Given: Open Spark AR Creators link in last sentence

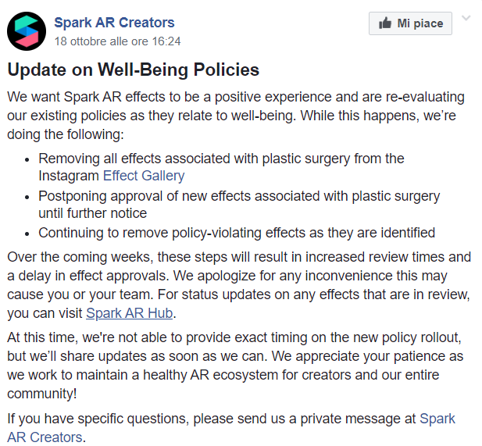Looking at the screenshot, I should tap(231, 427).
